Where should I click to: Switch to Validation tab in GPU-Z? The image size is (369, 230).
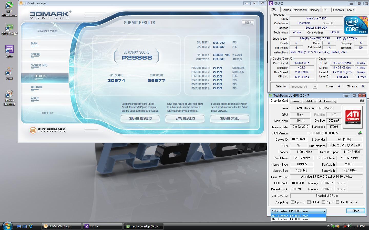(x=310, y=101)
